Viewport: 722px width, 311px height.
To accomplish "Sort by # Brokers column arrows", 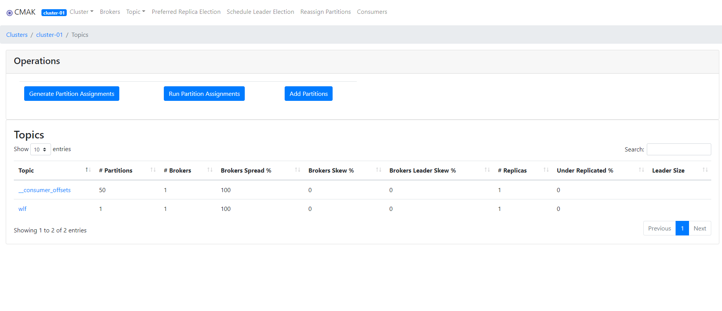I will [x=210, y=170].
